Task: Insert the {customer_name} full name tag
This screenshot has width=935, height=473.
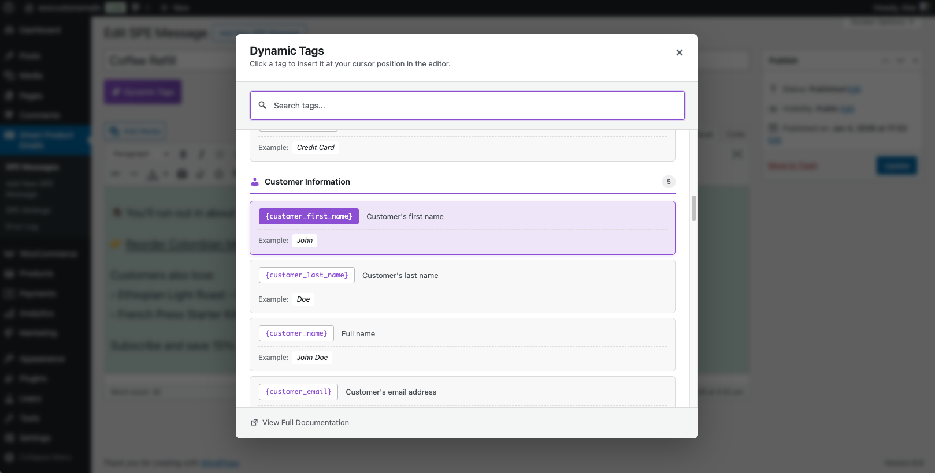Action: click(x=296, y=333)
